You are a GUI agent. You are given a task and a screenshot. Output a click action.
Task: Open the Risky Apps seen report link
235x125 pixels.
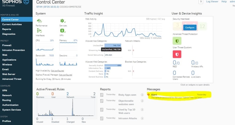point(127,95)
